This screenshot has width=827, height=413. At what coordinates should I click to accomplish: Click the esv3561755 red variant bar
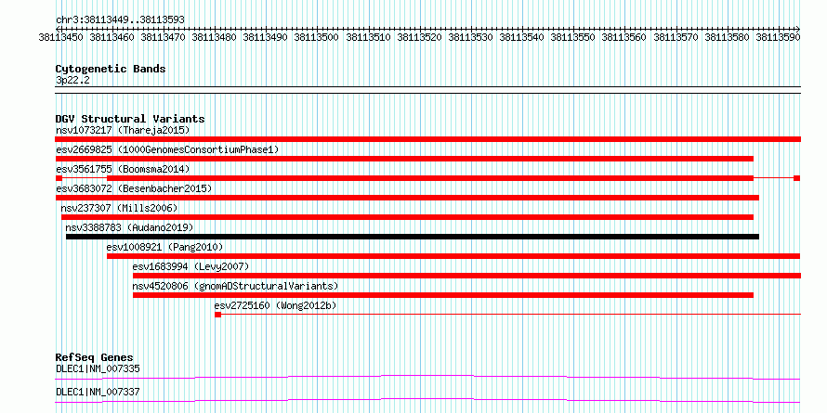click(430, 178)
